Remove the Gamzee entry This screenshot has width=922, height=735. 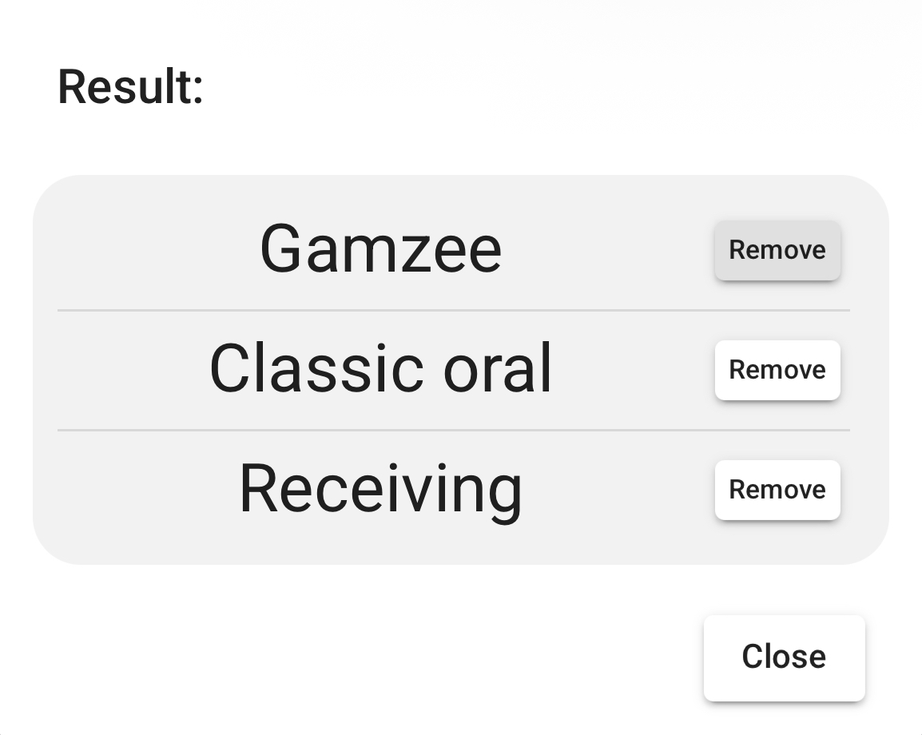[x=777, y=251]
